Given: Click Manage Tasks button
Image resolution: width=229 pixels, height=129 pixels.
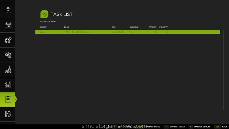Looking at the screenshot, I should point(153,127).
